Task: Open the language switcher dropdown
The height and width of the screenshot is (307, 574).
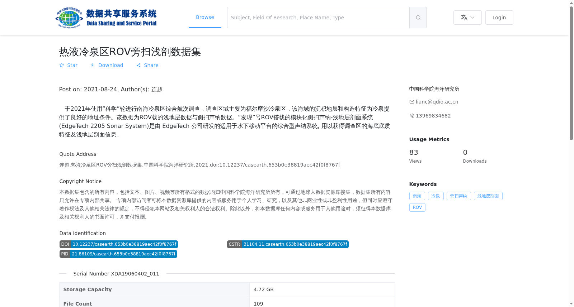Action: tap(467, 18)
